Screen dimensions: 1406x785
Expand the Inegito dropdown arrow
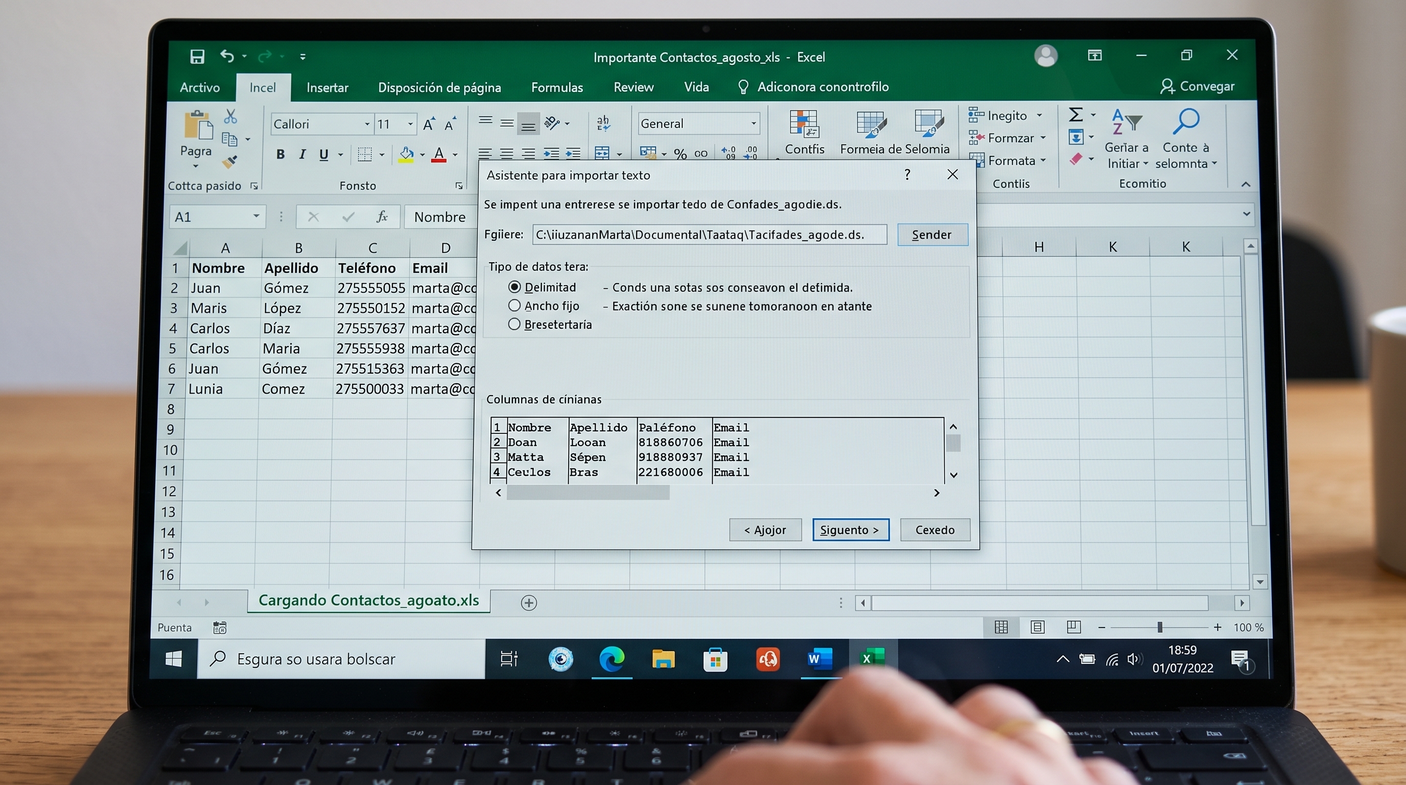point(1039,115)
